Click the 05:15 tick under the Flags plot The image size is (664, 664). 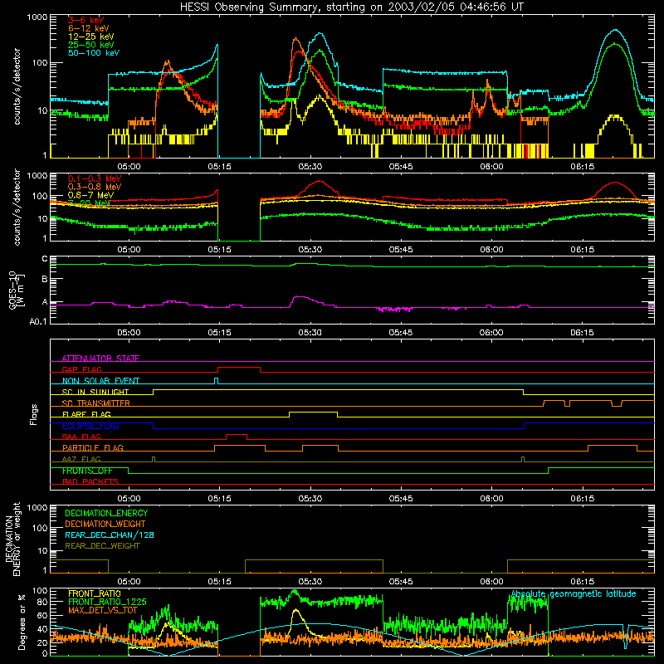[219, 499]
